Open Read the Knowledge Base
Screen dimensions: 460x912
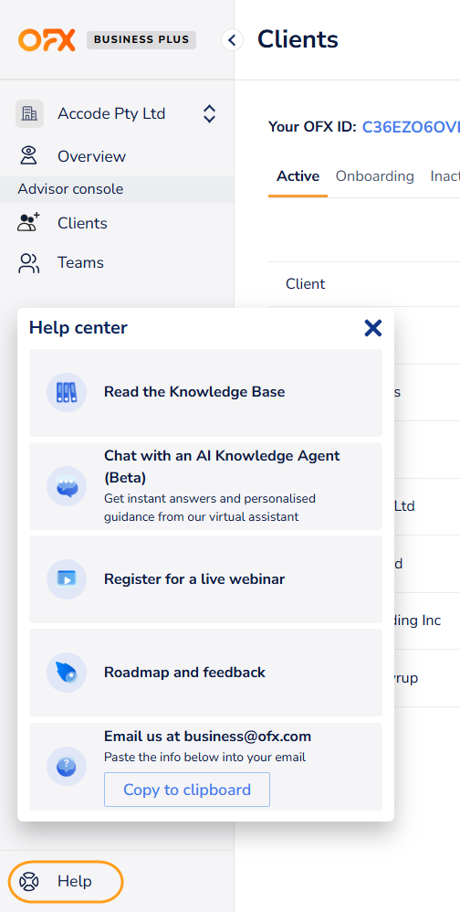205,393
